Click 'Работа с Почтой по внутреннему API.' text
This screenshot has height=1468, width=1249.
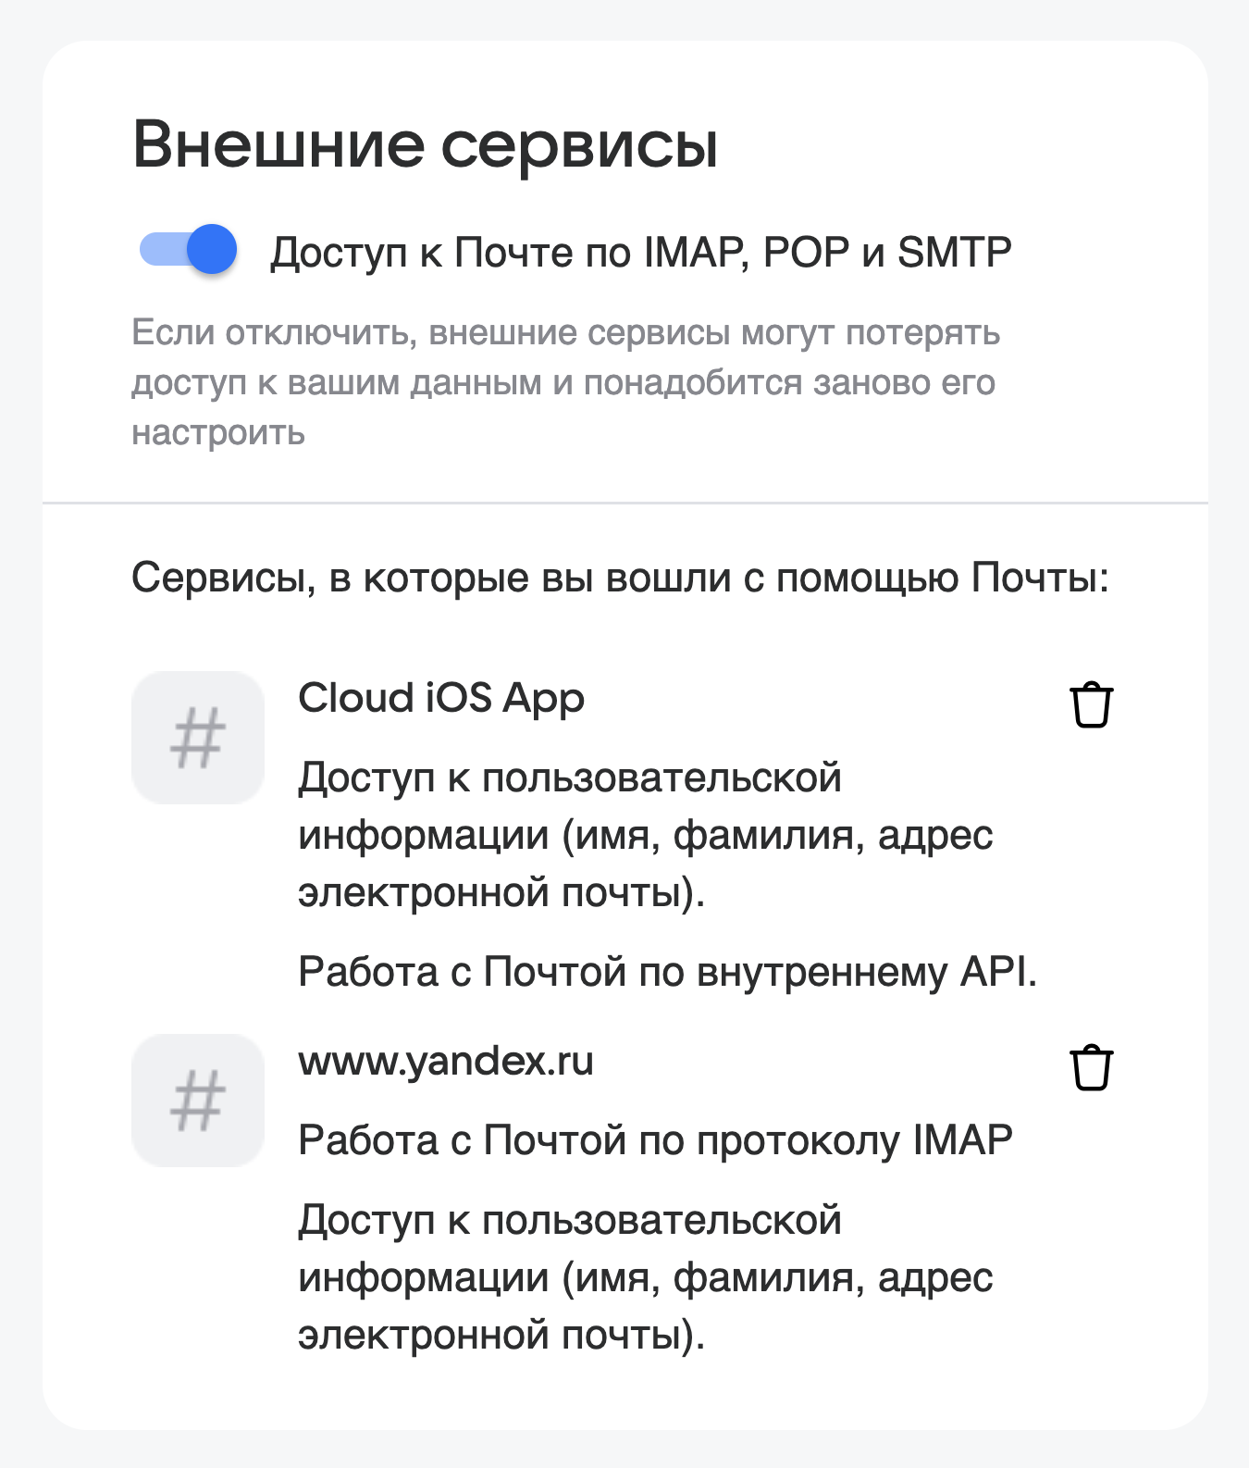(x=667, y=972)
